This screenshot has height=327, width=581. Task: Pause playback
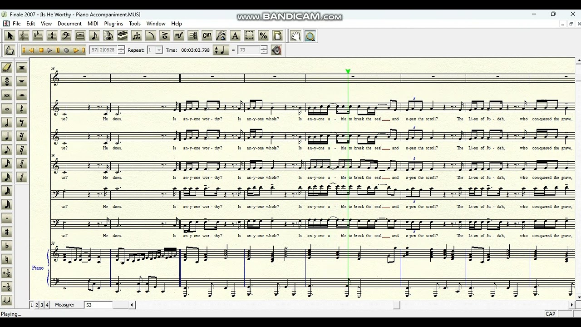(58, 50)
